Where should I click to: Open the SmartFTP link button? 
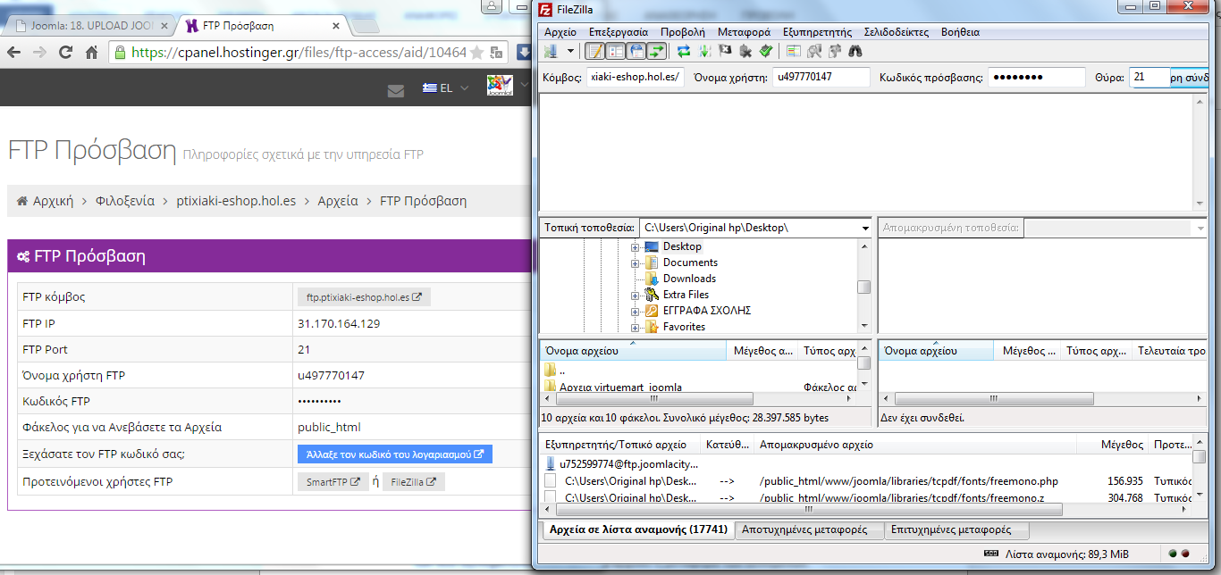(333, 482)
